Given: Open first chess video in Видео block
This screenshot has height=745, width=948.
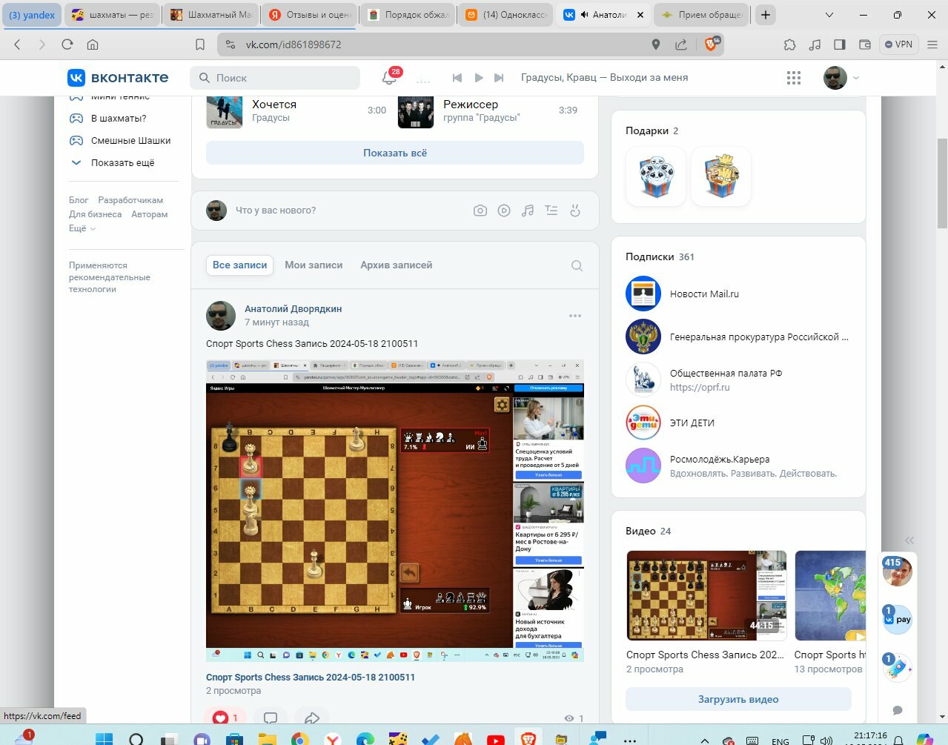Looking at the screenshot, I should 706,595.
